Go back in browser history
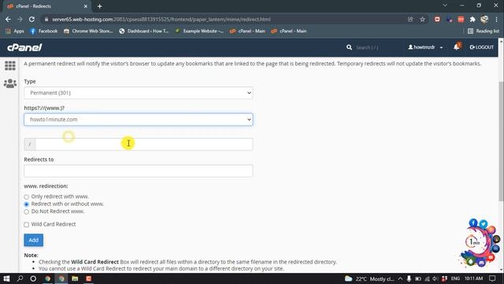 coord(8,19)
